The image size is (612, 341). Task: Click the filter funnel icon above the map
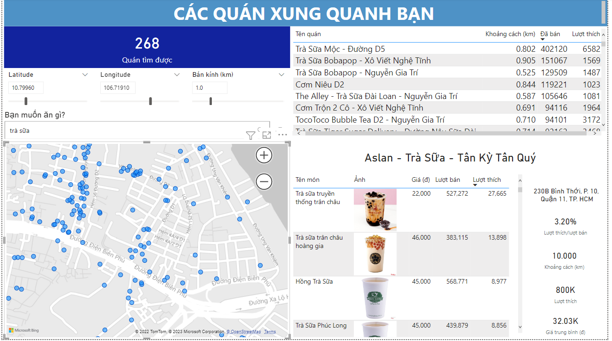tap(250, 135)
